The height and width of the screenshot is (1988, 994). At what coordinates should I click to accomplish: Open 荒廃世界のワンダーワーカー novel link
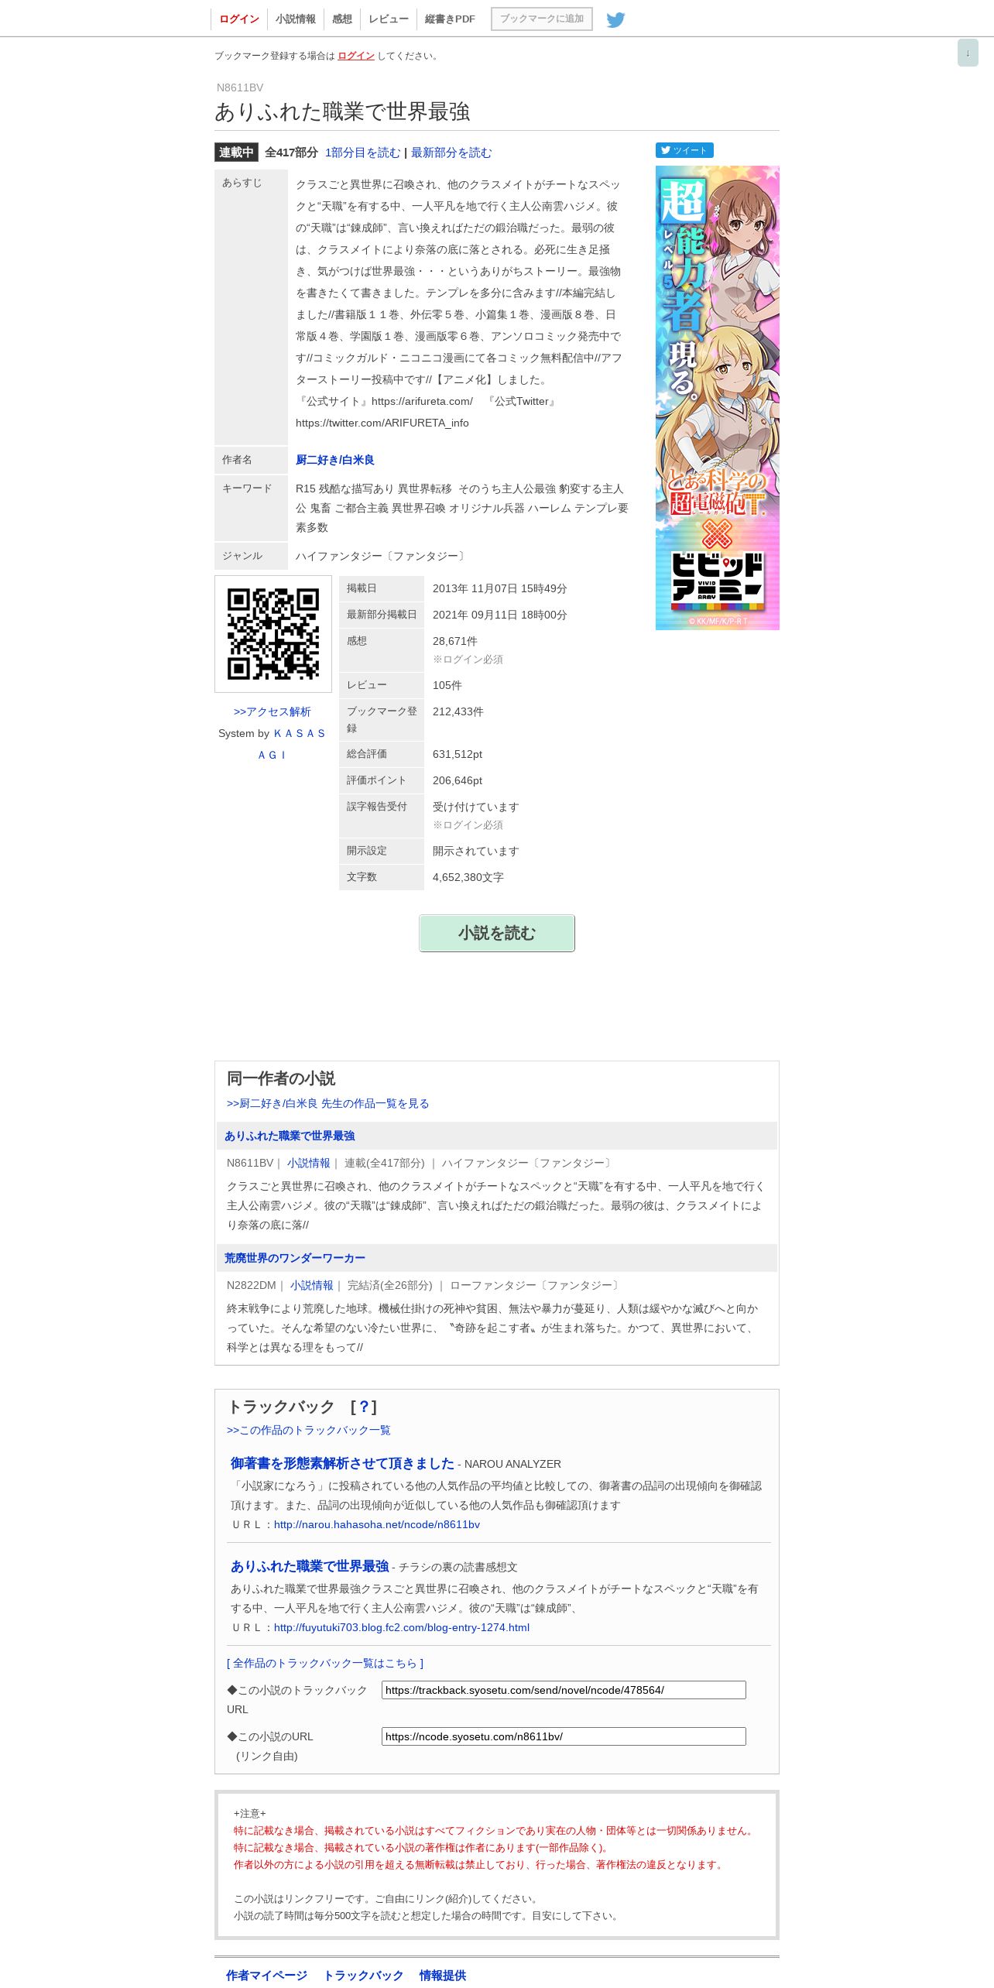tap(295, 1258)
